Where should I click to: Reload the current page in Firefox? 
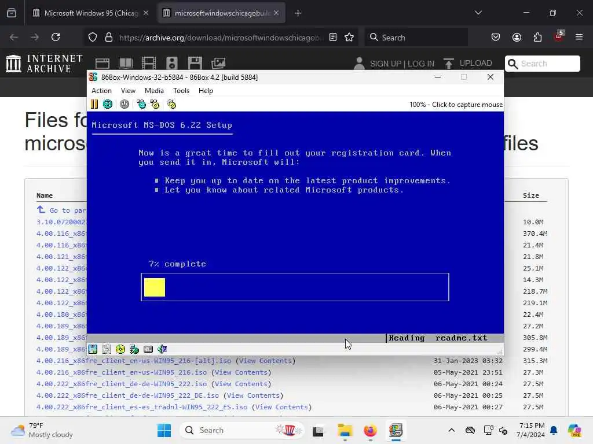pyautogui.click(x=56, y=38)
